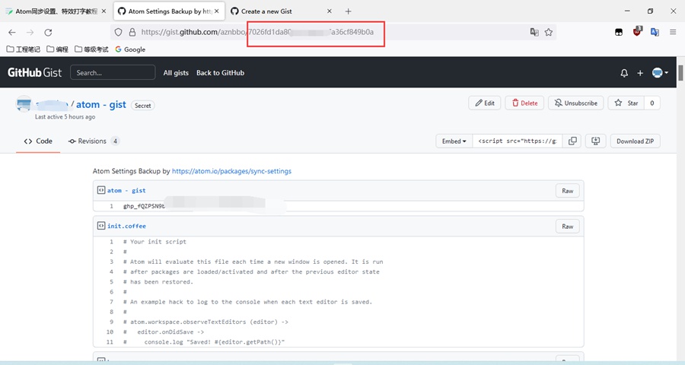Switch to the Create a new Gist tab
This screenshot has width=685, height=365.
(279, 11)
